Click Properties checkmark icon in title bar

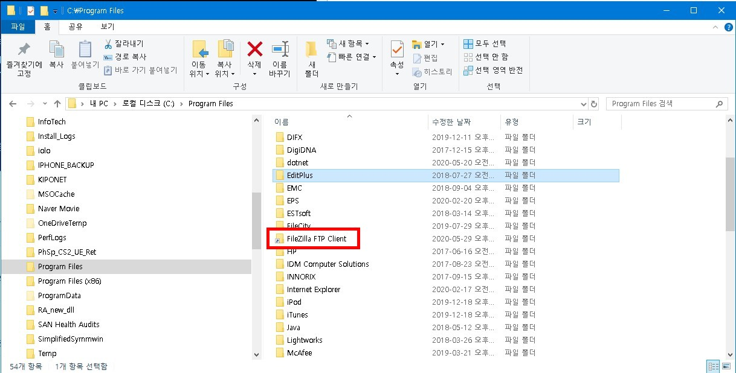[31, 10]
